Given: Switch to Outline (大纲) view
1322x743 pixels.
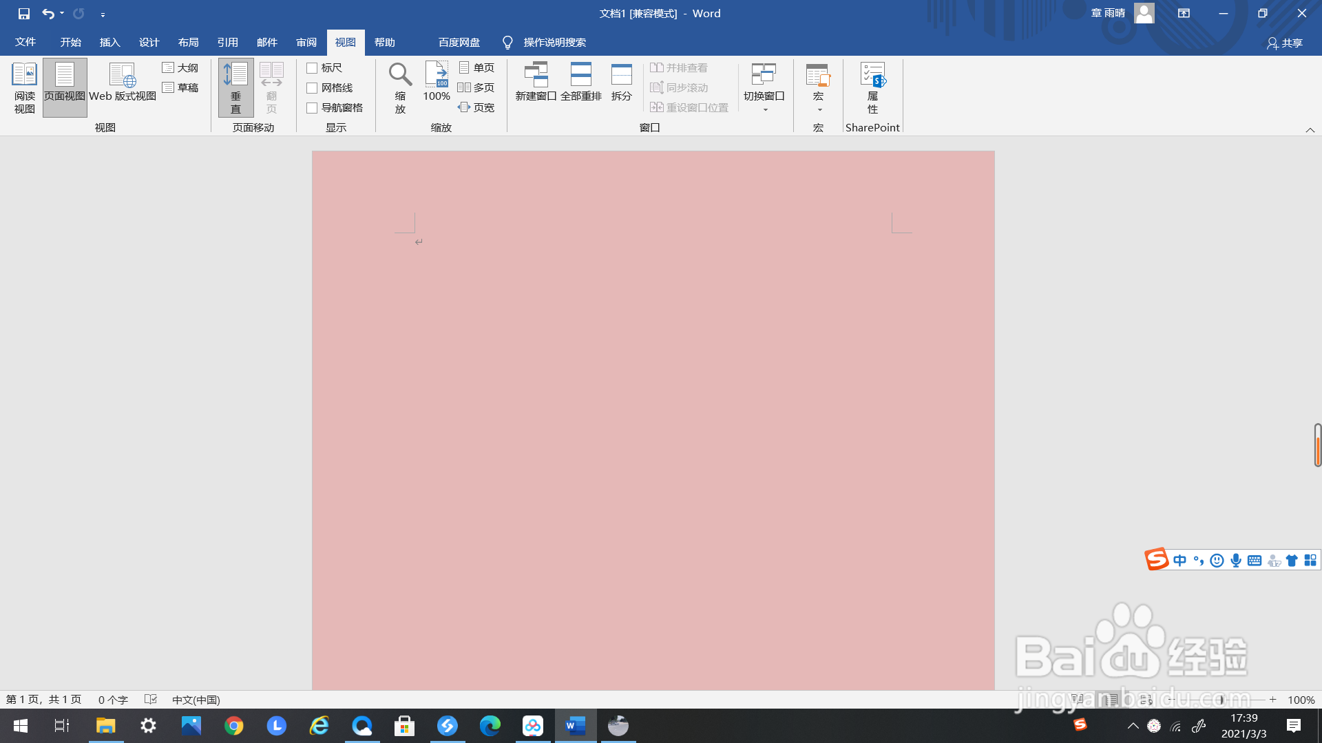Looking at the screenshot, I should point(180,68).
